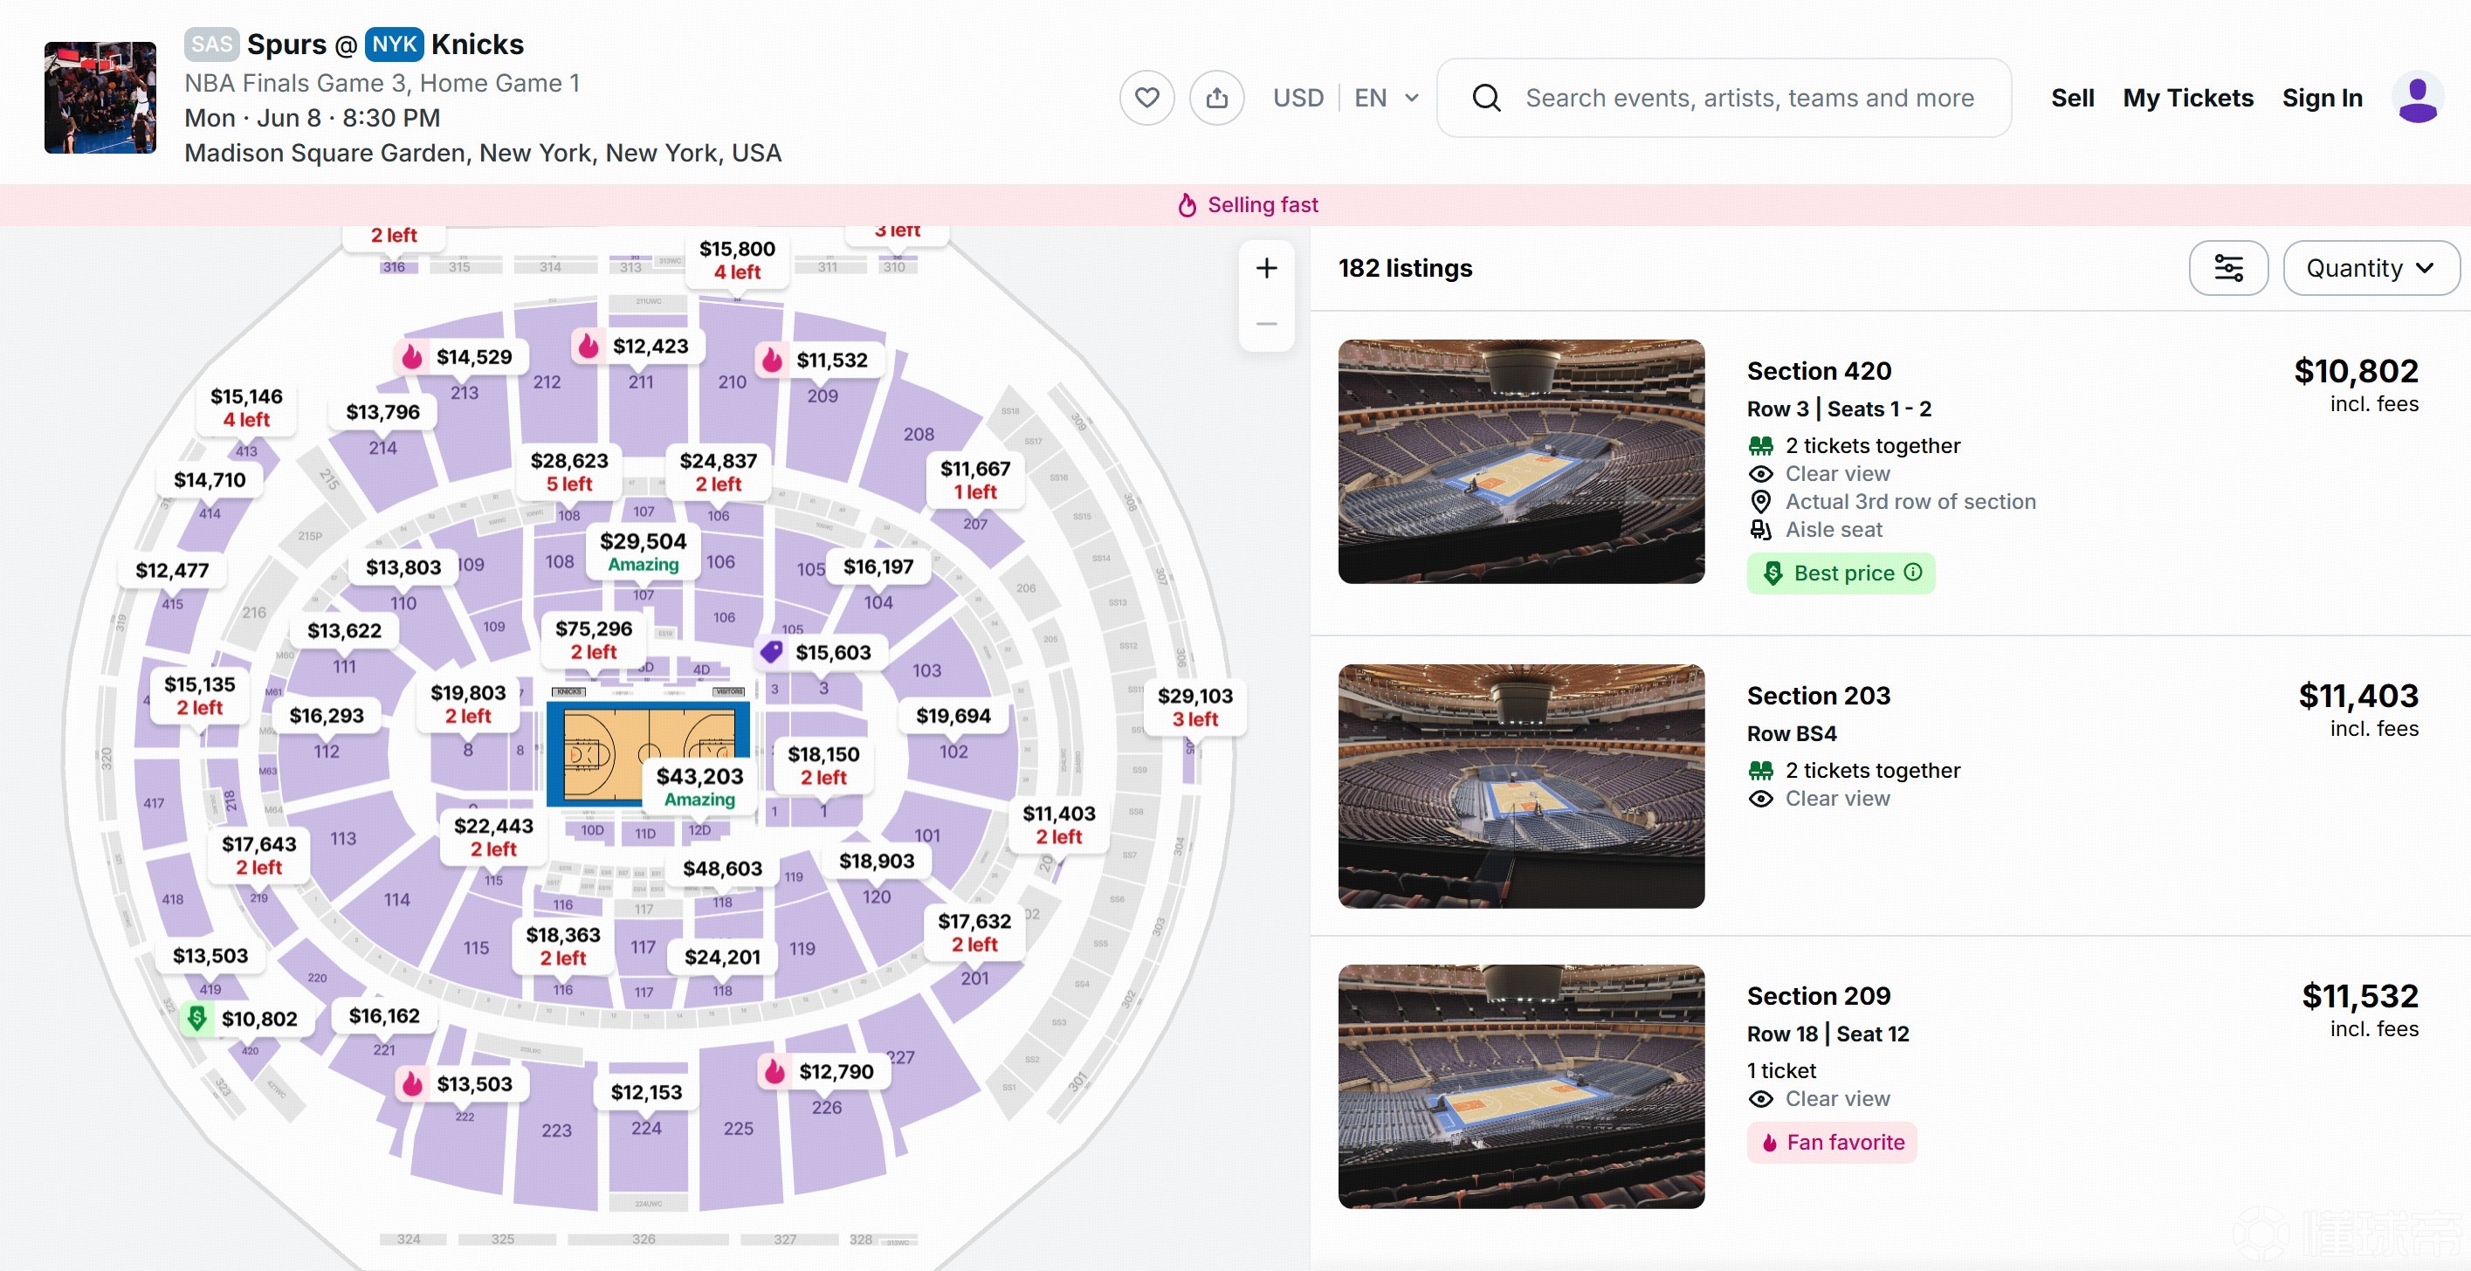Open the USD currency selector

coord(1297,98)
